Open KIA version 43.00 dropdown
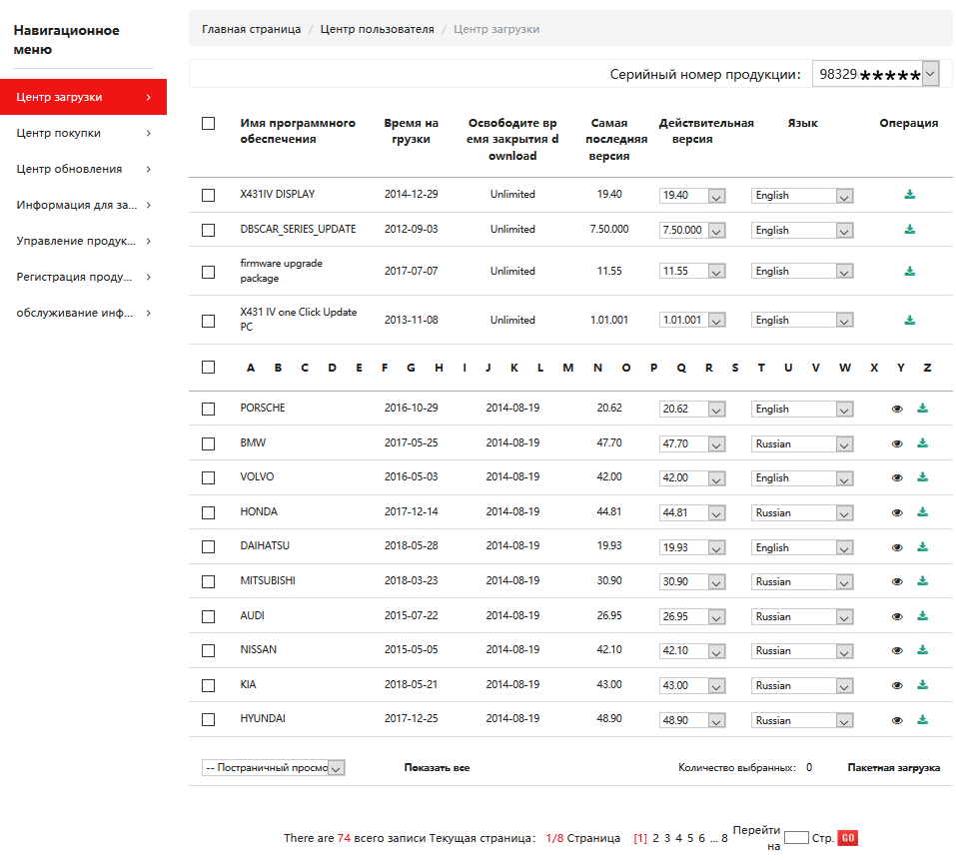The height and width of the screenshot is (861, 956). pyautogui.click(x=692, y=685)
